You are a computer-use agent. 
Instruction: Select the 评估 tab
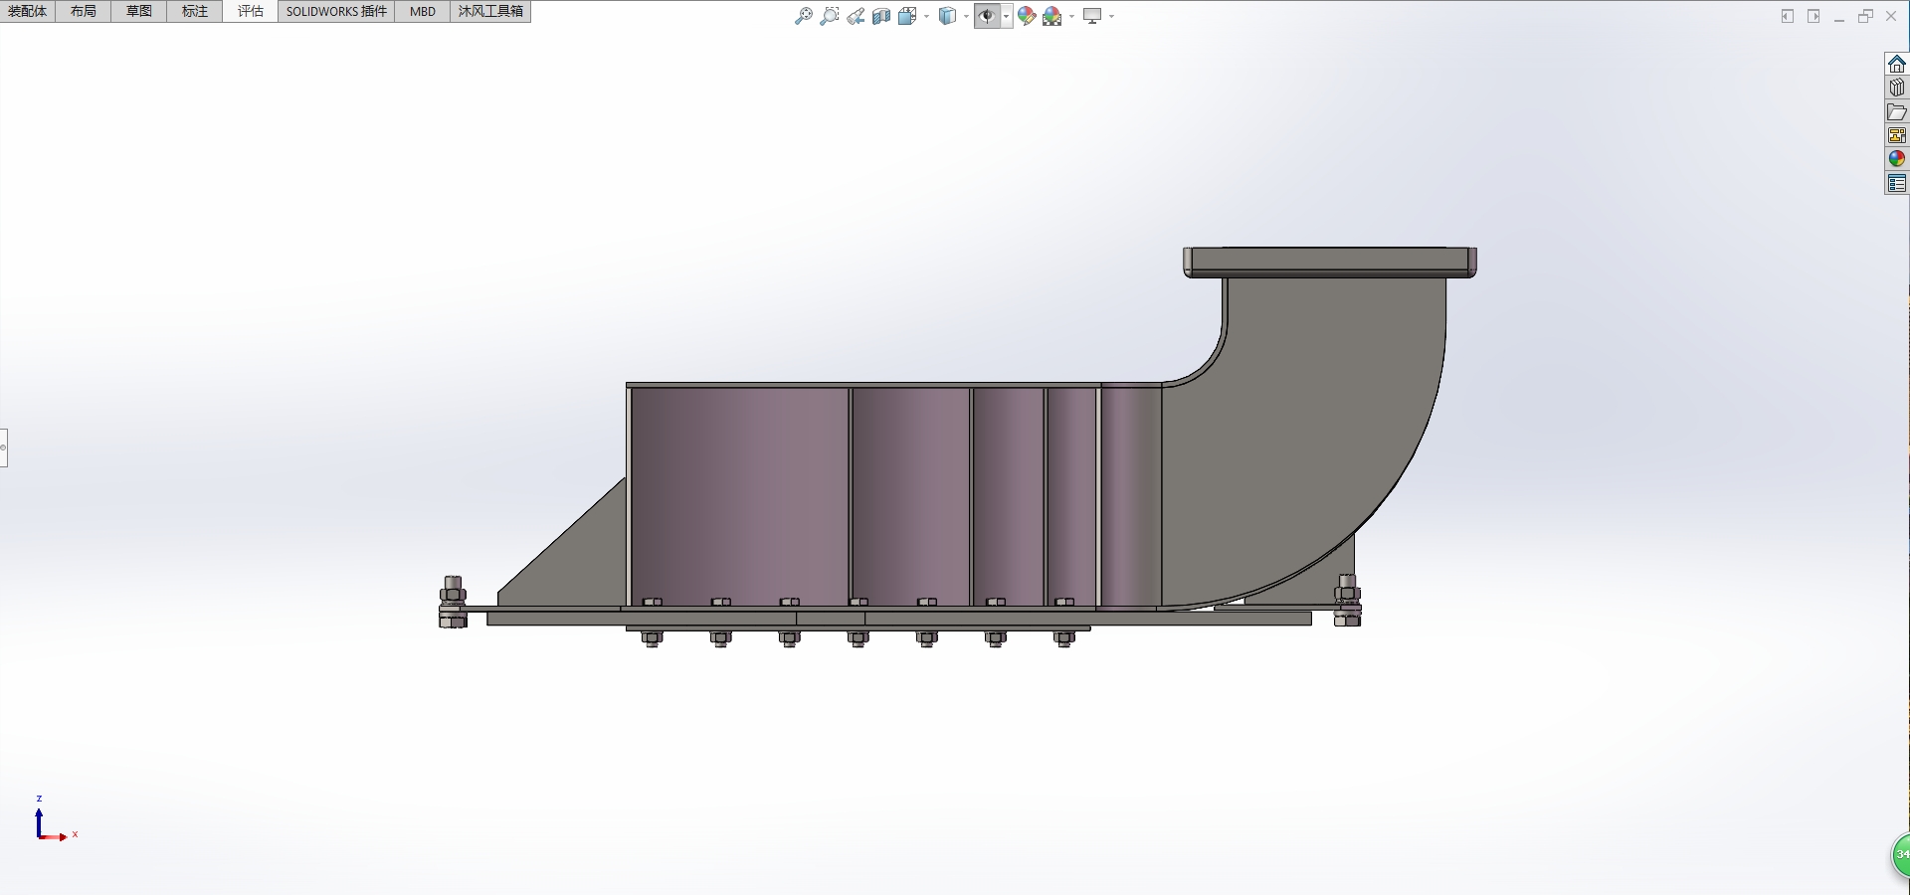point(251,11)
